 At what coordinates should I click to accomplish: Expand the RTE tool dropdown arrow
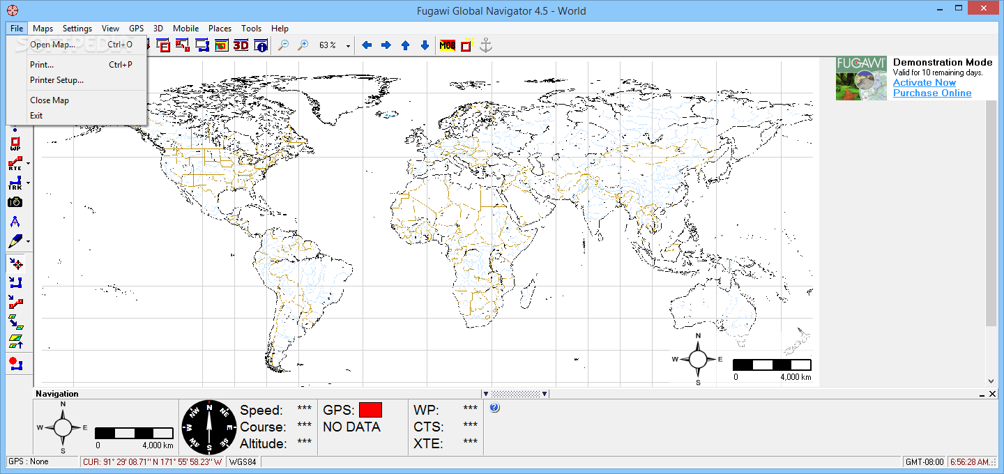[28, 164]
